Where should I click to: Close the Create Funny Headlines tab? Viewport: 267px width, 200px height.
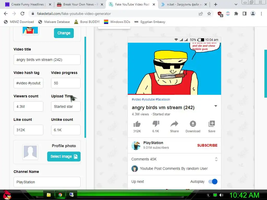tap(50, 4)
